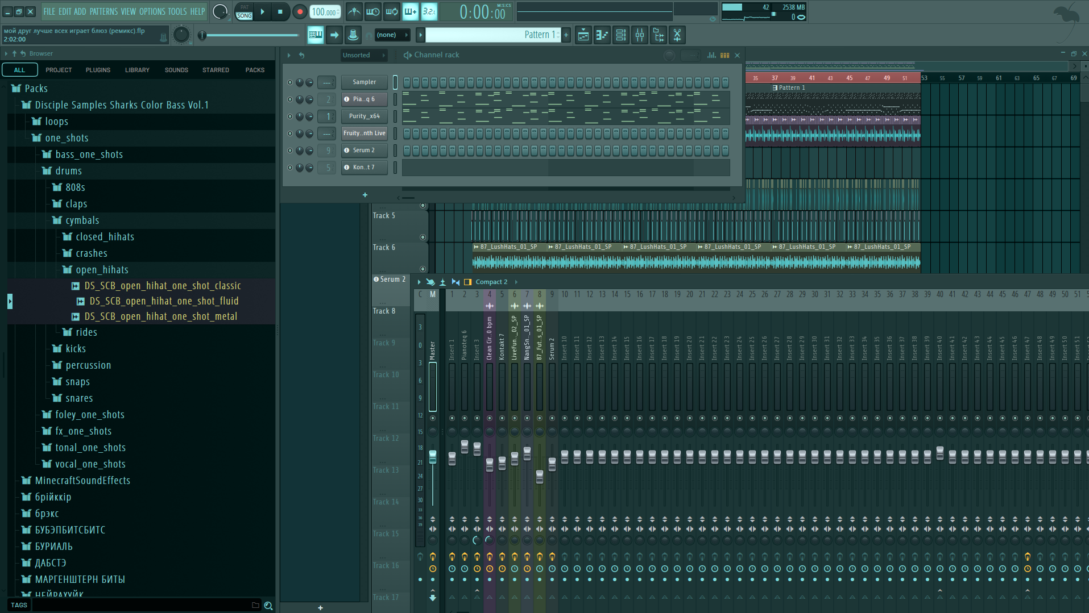Add a new pattern with the plus button

[x=566, y=35]
